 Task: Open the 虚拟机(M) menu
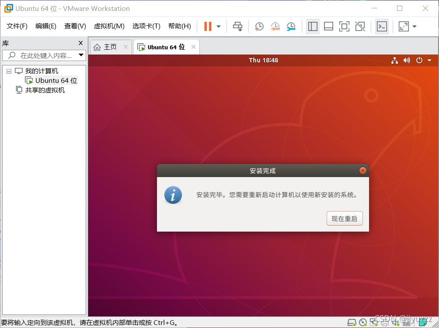[109, 26]
